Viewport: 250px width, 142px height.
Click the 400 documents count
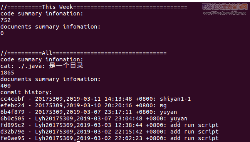[5, 86]
